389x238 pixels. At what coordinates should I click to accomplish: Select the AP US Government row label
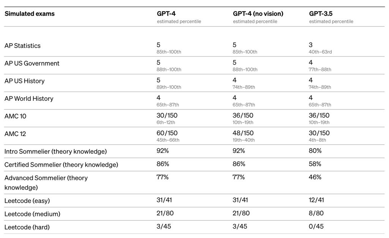click(32, 63)
